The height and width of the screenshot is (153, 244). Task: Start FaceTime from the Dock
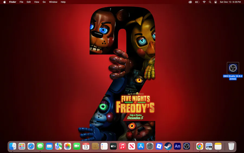coord(77,146)
